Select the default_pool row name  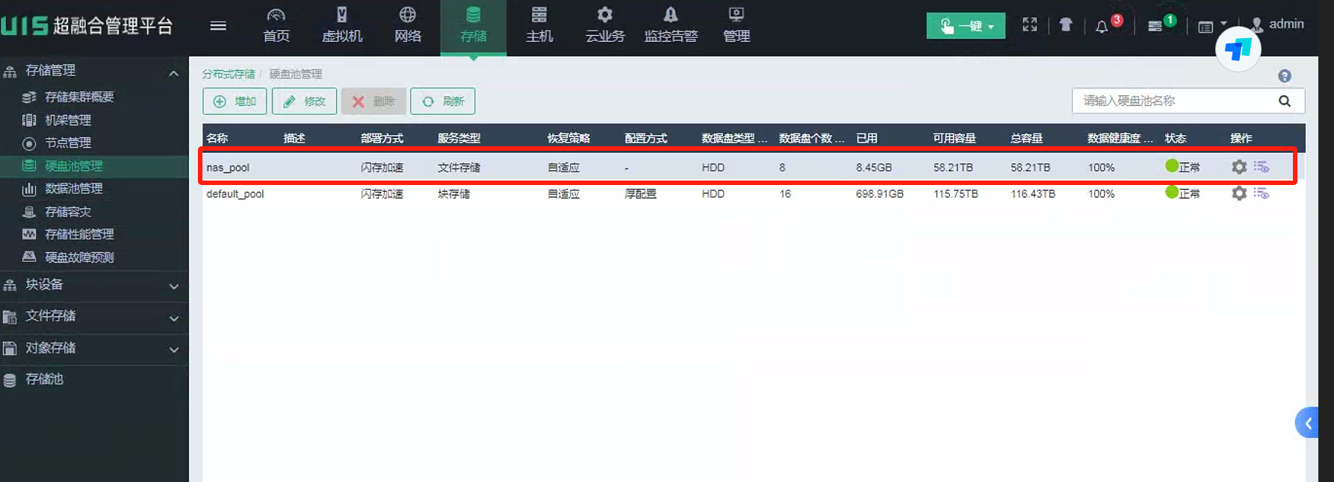(235, 194)
